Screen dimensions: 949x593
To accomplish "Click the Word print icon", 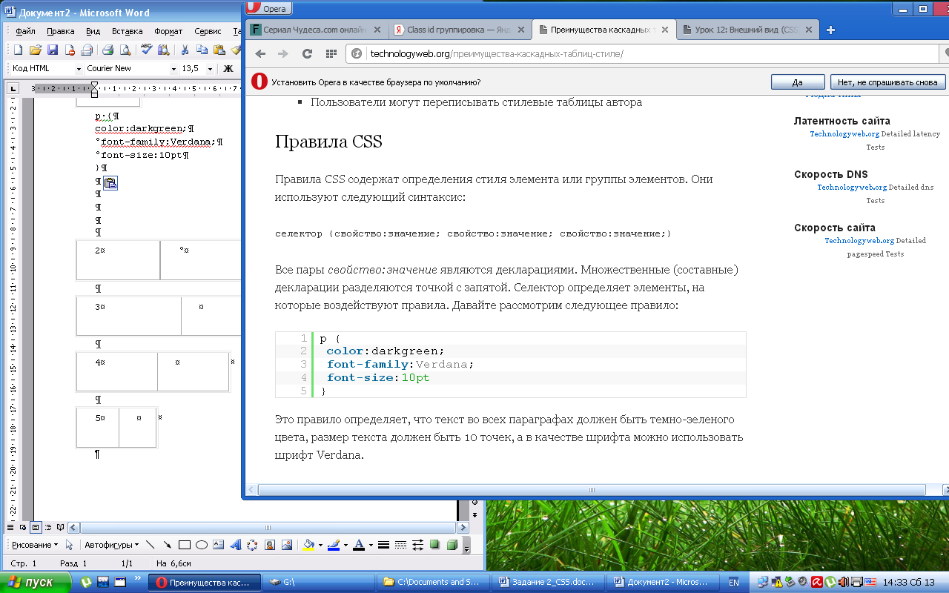I will [x=108, y=50].
